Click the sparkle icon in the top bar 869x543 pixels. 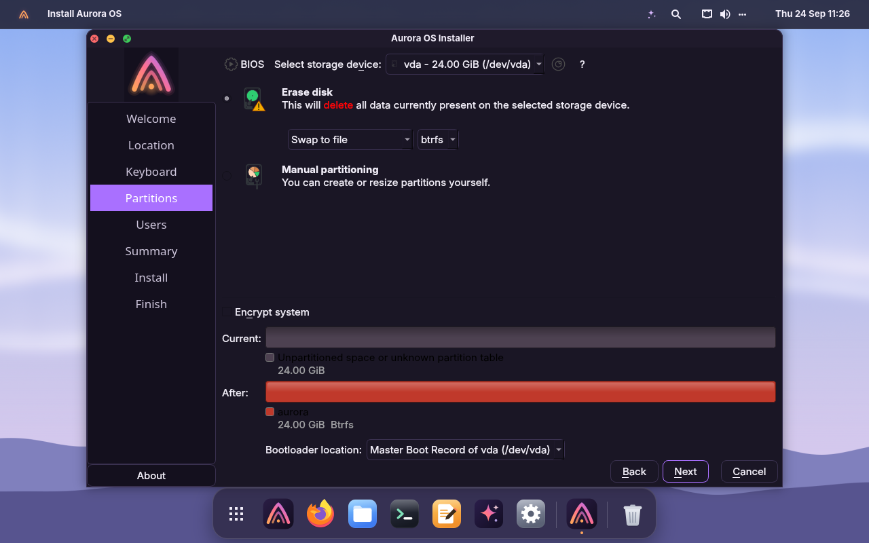[652, 14]
